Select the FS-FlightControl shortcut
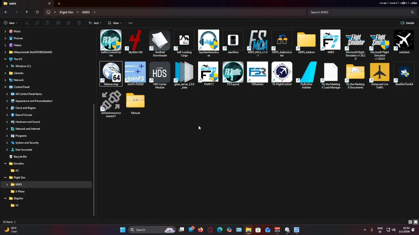 point(282,74)
